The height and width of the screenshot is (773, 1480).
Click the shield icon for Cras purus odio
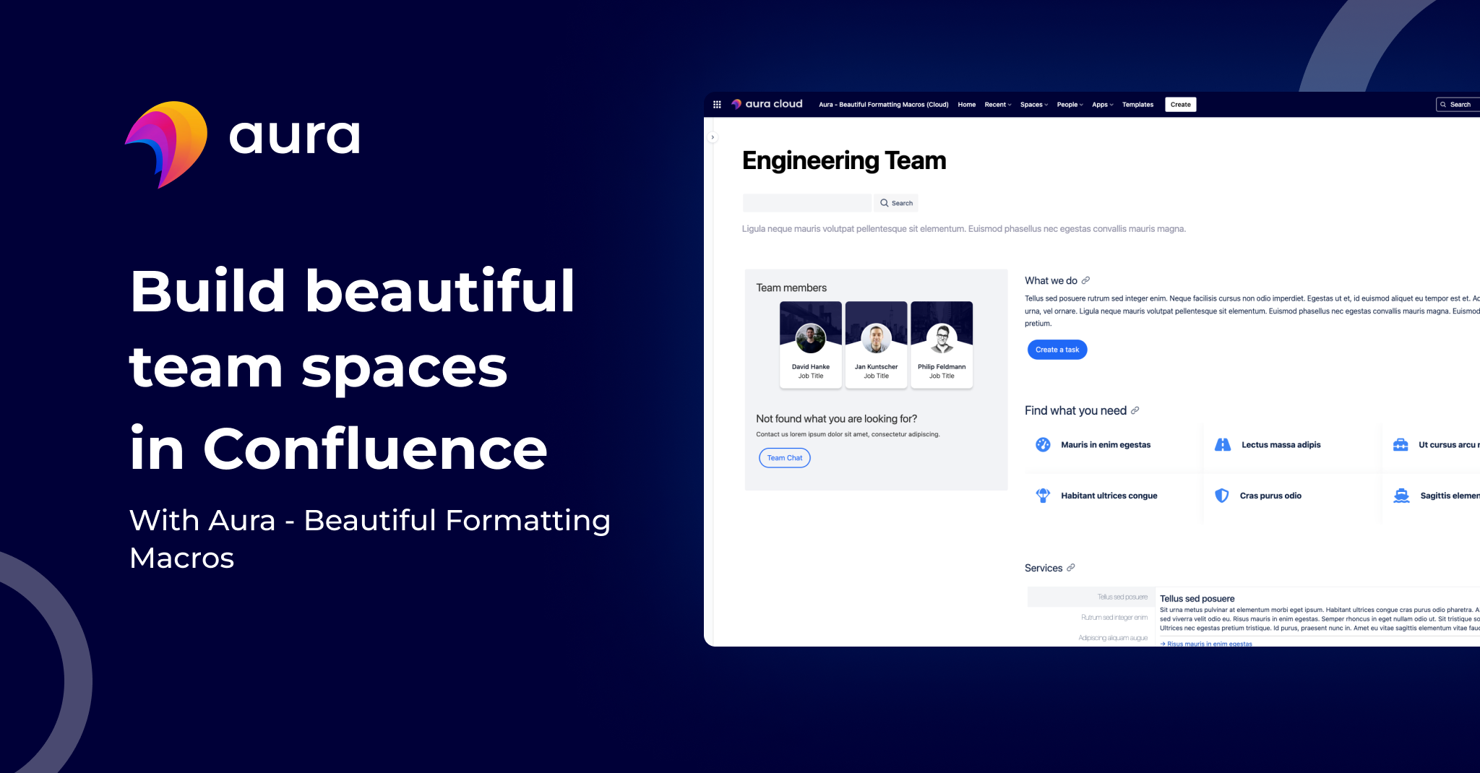point(1222,495)
